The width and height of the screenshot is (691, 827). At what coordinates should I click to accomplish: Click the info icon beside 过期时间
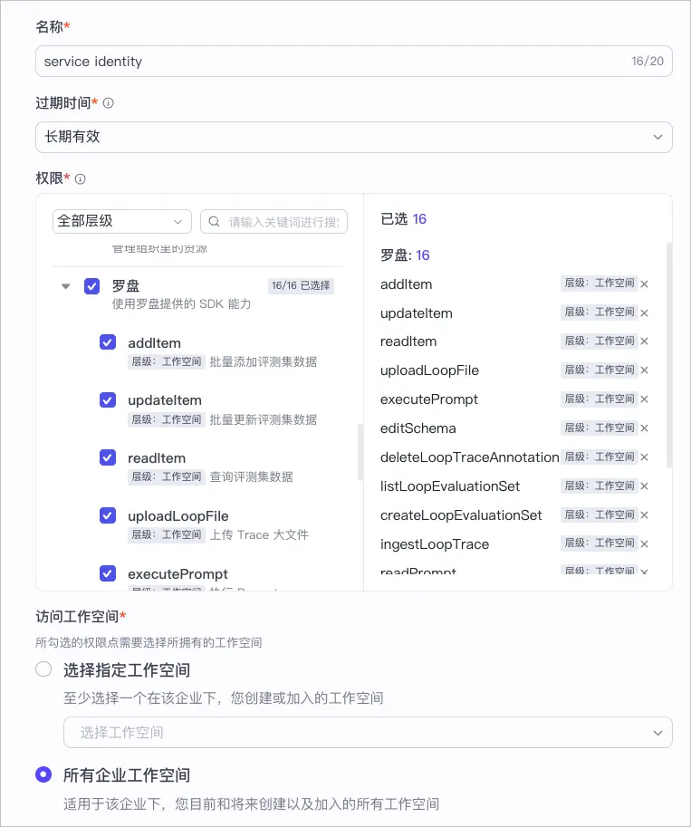[108, 103]
